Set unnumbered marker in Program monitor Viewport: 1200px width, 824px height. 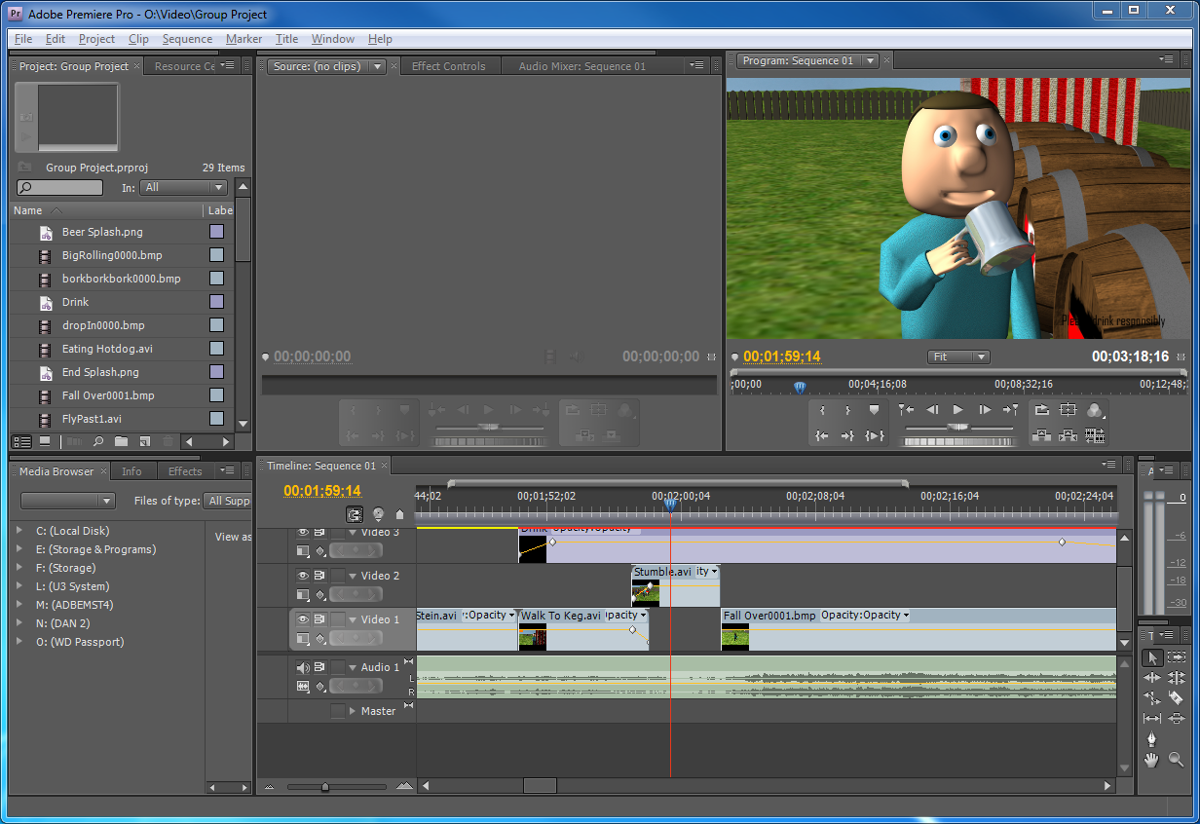click(x=874, y=410)
